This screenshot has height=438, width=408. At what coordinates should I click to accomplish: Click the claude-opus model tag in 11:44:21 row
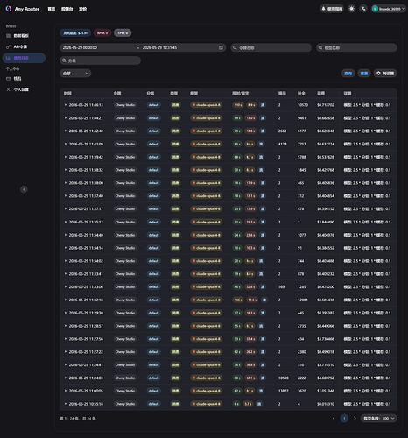click(206, 118)
